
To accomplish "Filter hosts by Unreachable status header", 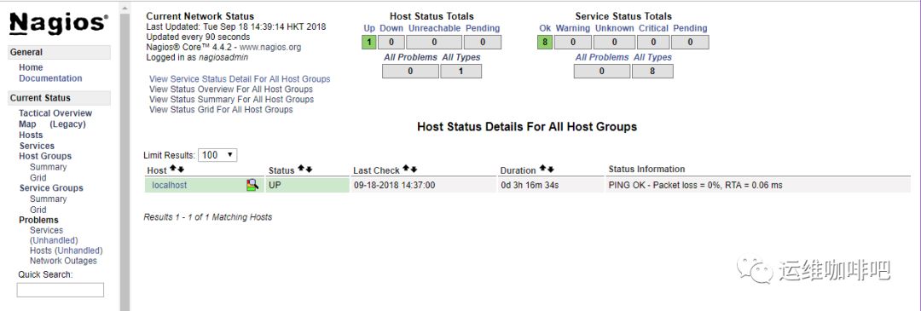I will [434, 28].
